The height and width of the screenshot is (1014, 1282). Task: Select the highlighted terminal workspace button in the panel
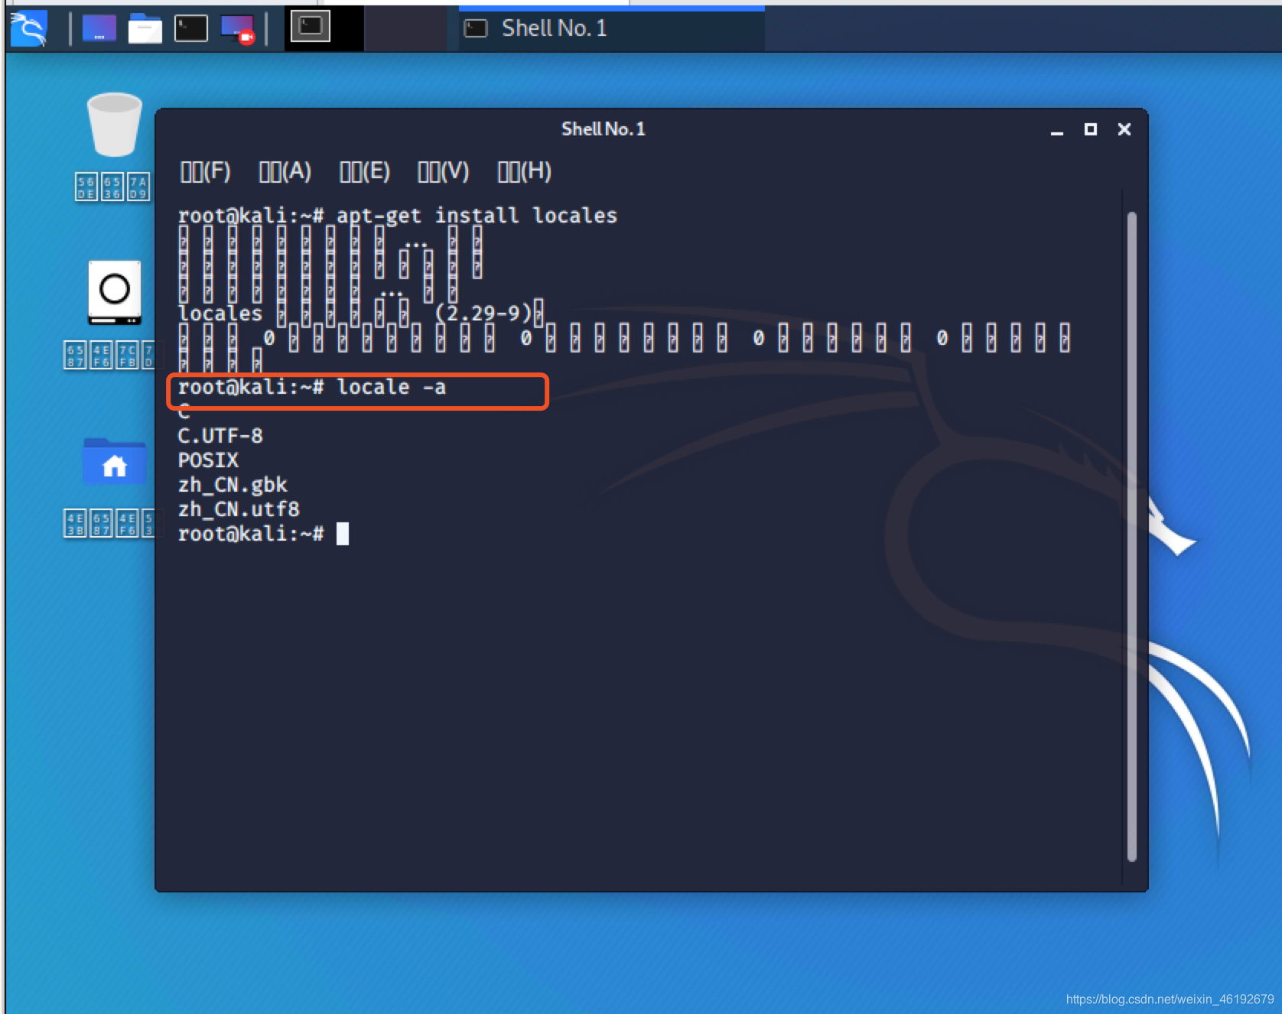point(310,27)
